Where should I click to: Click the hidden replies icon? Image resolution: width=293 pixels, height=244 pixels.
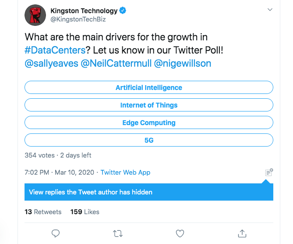click(269, 172)
